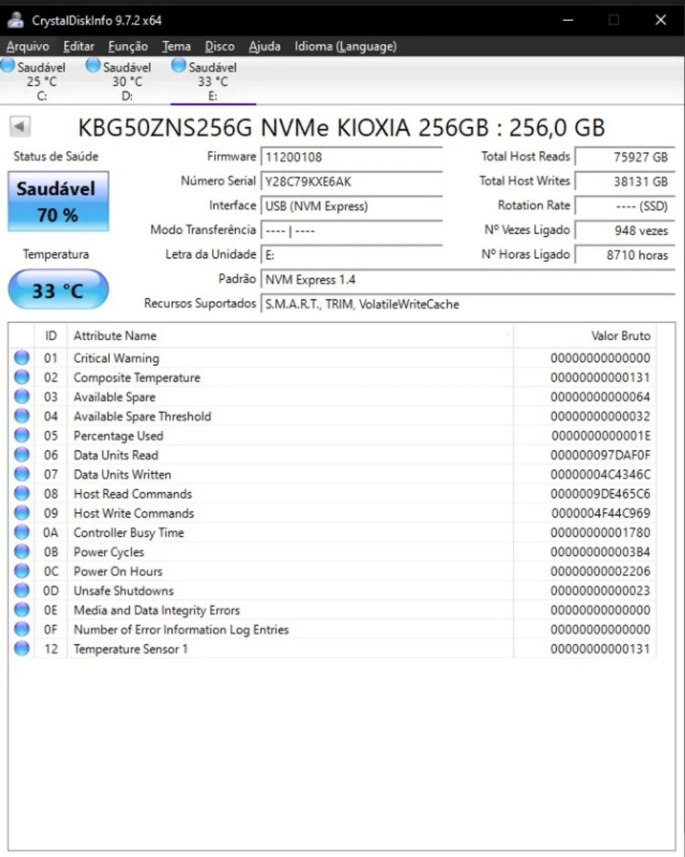This screenshot has height=857, width=685.
Task: Click the 33 °C temperature button
Action: 58,290
